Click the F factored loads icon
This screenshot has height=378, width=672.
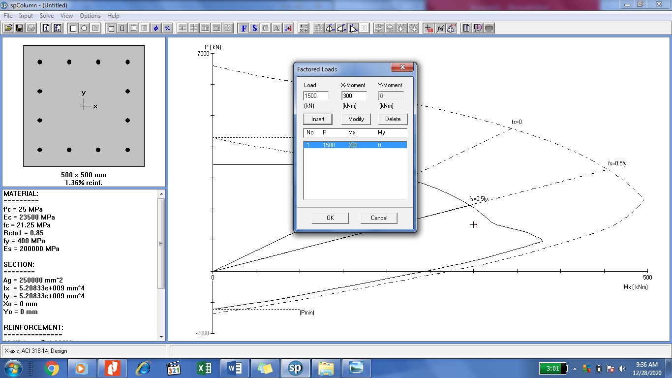pos(243,28)
